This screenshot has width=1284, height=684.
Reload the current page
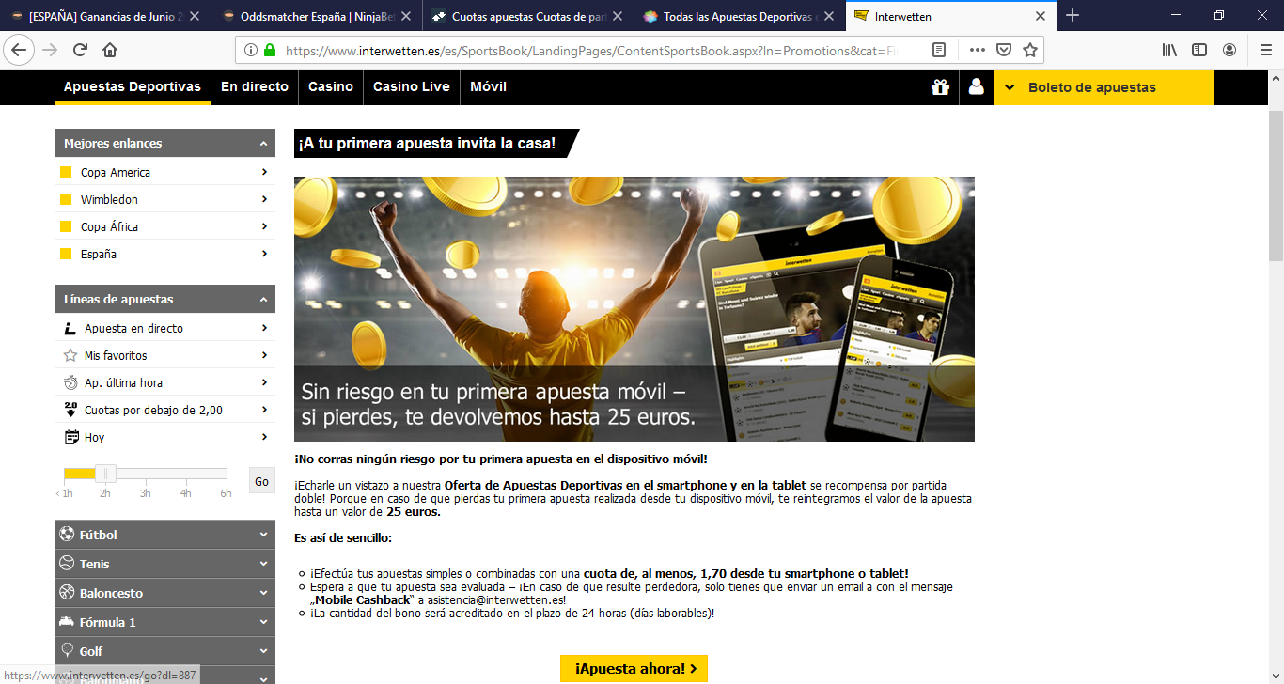(x=80, y=51)
